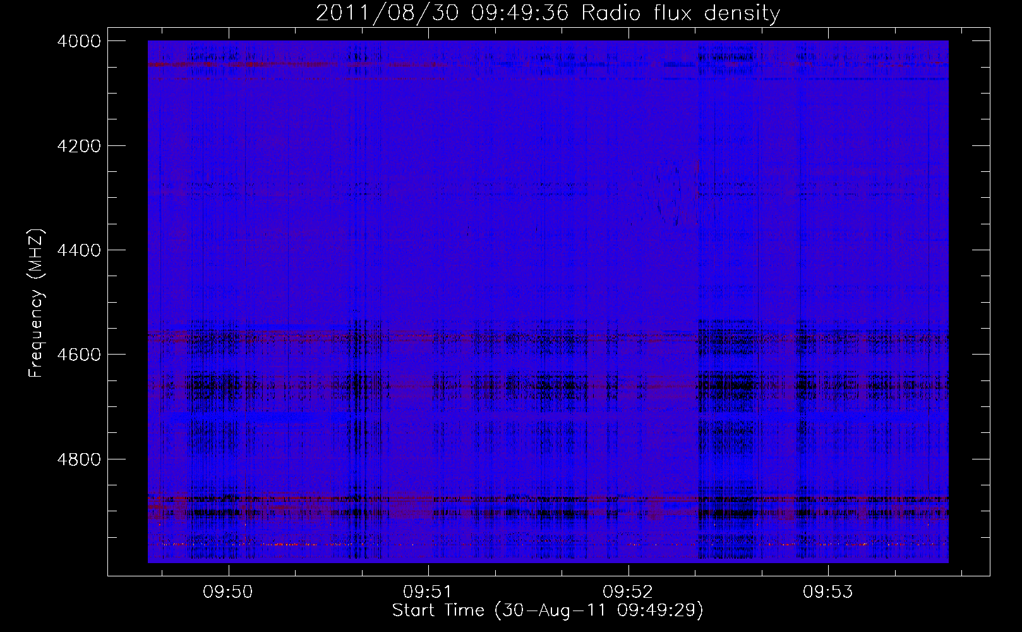Click the 09:50 time tick label
Screen dimensions: 1022x632
point(227,592)
